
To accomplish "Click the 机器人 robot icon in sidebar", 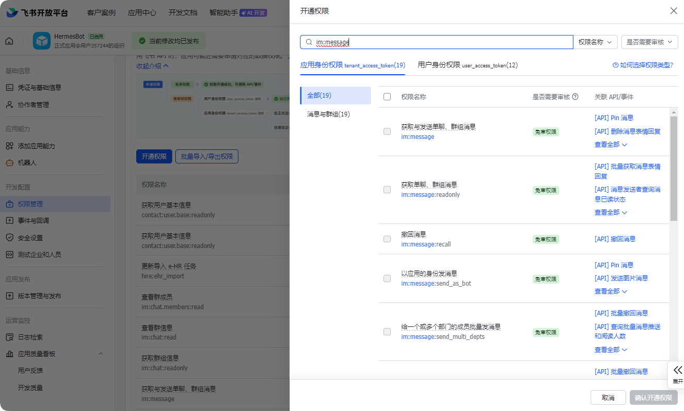I will pyautogui.click(x=9, y=163).
